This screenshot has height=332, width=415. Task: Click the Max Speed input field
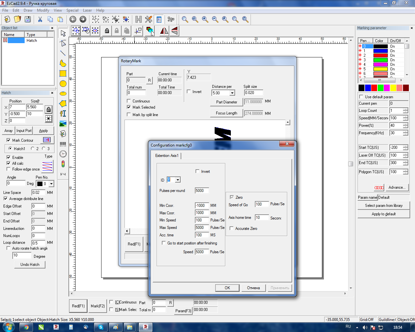point(202,228)
